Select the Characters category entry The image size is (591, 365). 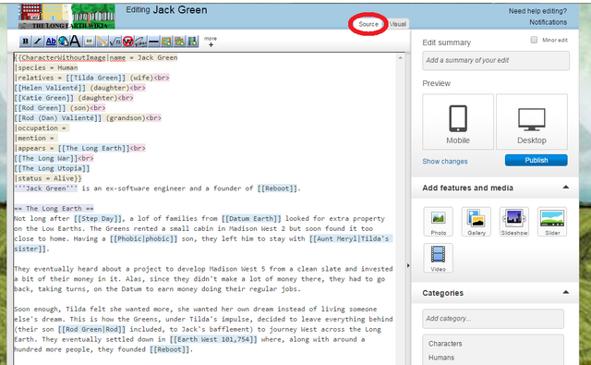445,344
